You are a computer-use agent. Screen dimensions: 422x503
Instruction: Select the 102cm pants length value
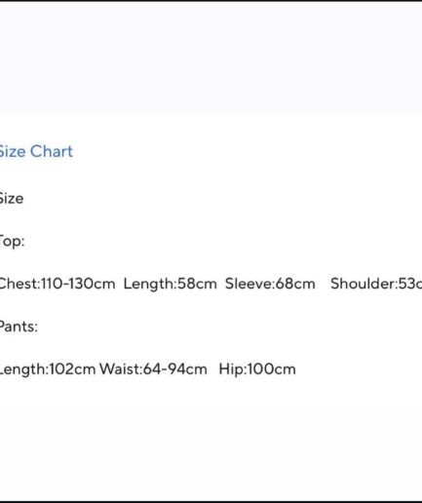click(73, 369)
